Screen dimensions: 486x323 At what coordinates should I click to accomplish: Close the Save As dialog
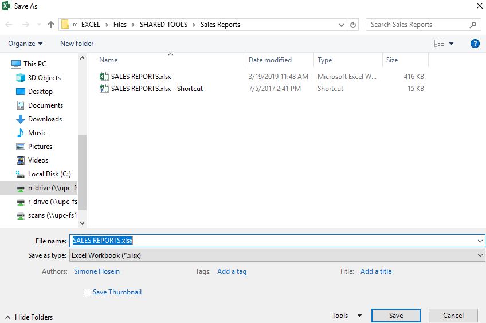tap(479, 6)
